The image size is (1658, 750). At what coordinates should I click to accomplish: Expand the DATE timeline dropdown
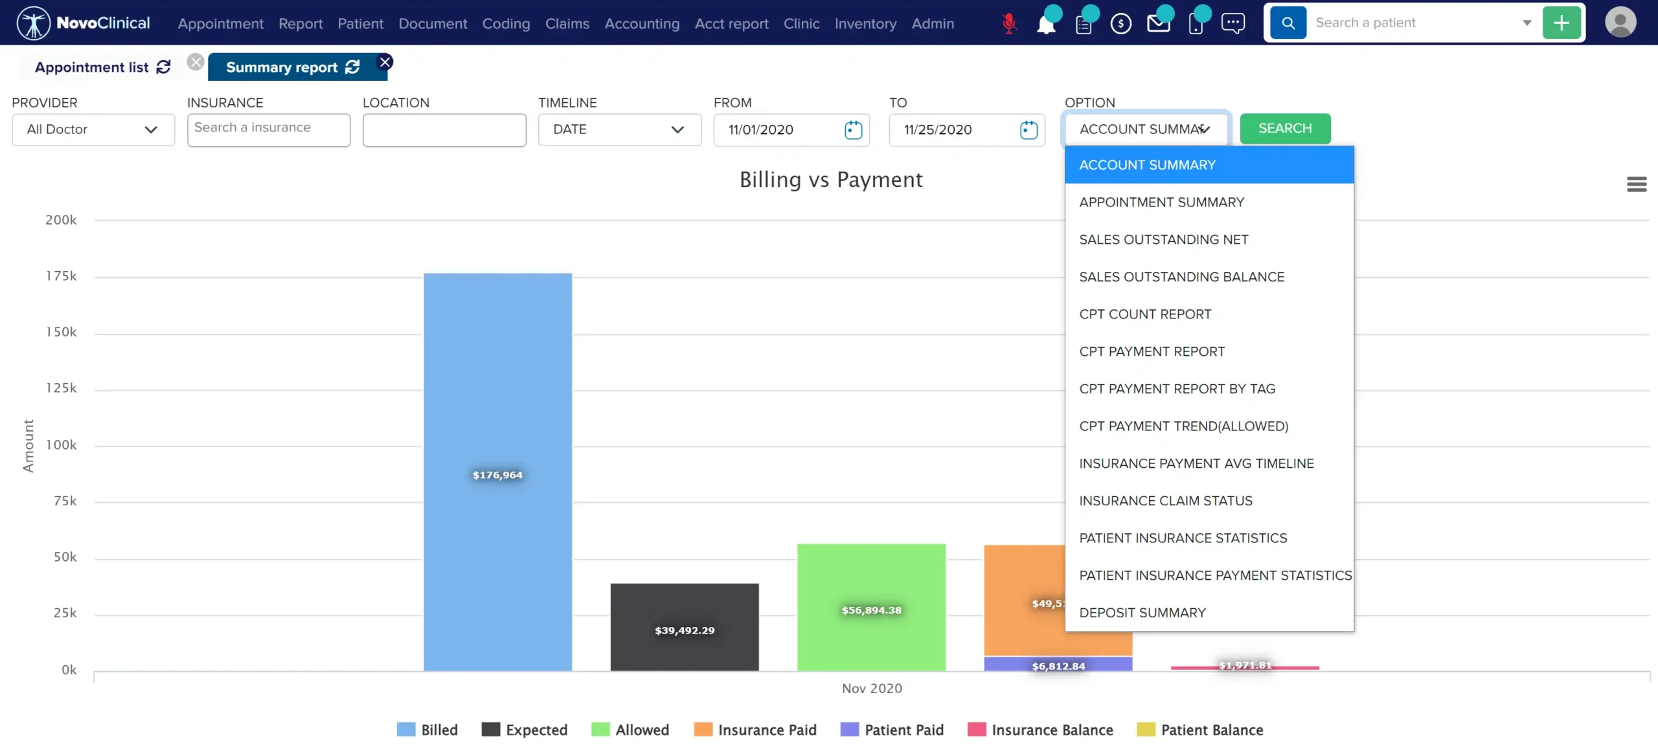pos(619,129)
